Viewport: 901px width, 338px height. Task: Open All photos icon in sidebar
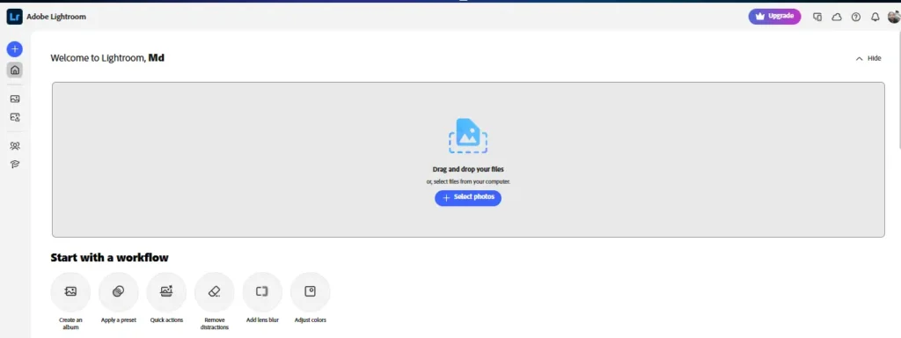pyautogui.click(x=15, y=99)
